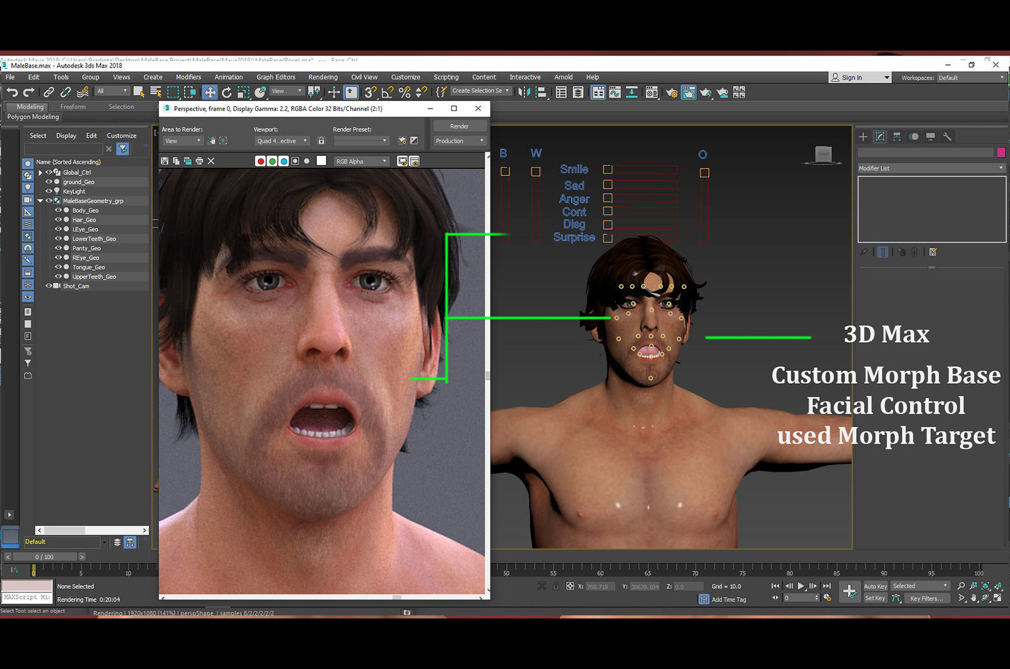Click the Play Animation button

[801, 586]
